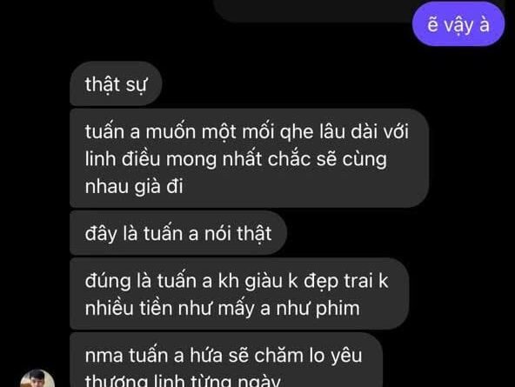Click the line 'linh điều mong nhất chắc sẽ cùng'
The width and height of the screenshot is (515, 387).
(236, 159)
